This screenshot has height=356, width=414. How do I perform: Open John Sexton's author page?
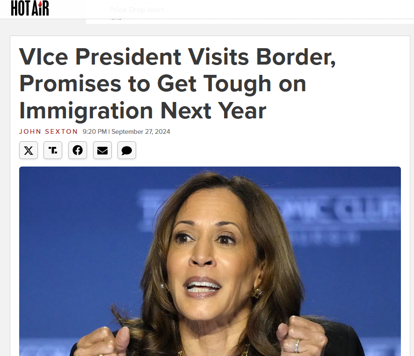tap(48, 131)
